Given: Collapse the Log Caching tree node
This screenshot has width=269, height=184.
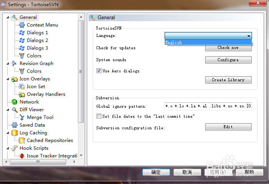Looking at the screenshot, I should tap(8, 133).
